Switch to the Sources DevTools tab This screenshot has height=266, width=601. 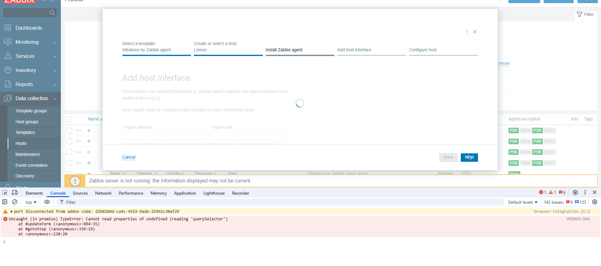coord(80,193)
